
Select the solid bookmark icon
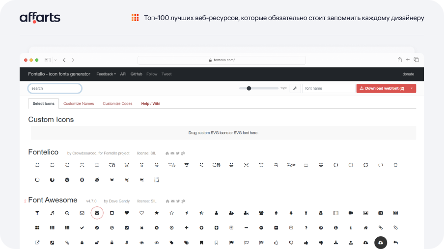coord(201,243)
